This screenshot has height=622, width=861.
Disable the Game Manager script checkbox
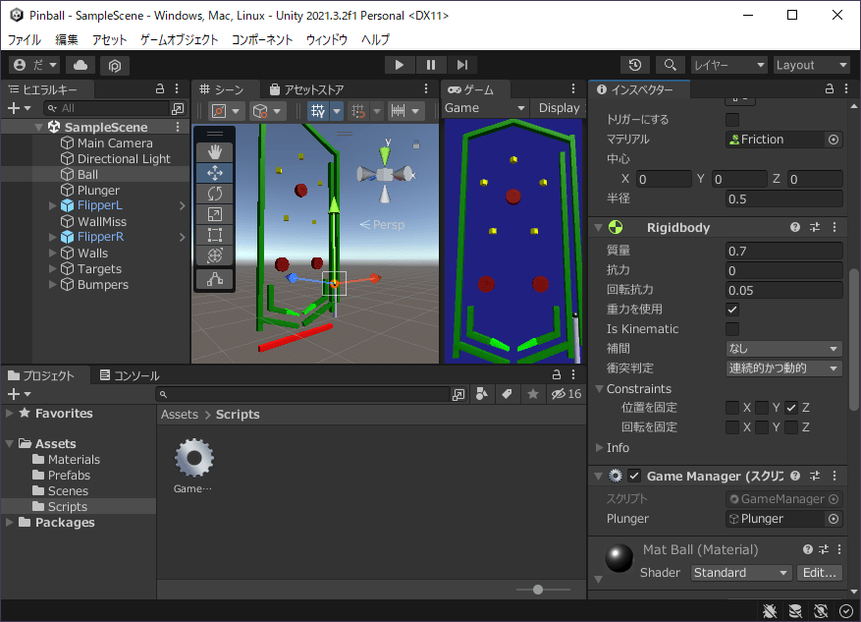click(634, 476)
